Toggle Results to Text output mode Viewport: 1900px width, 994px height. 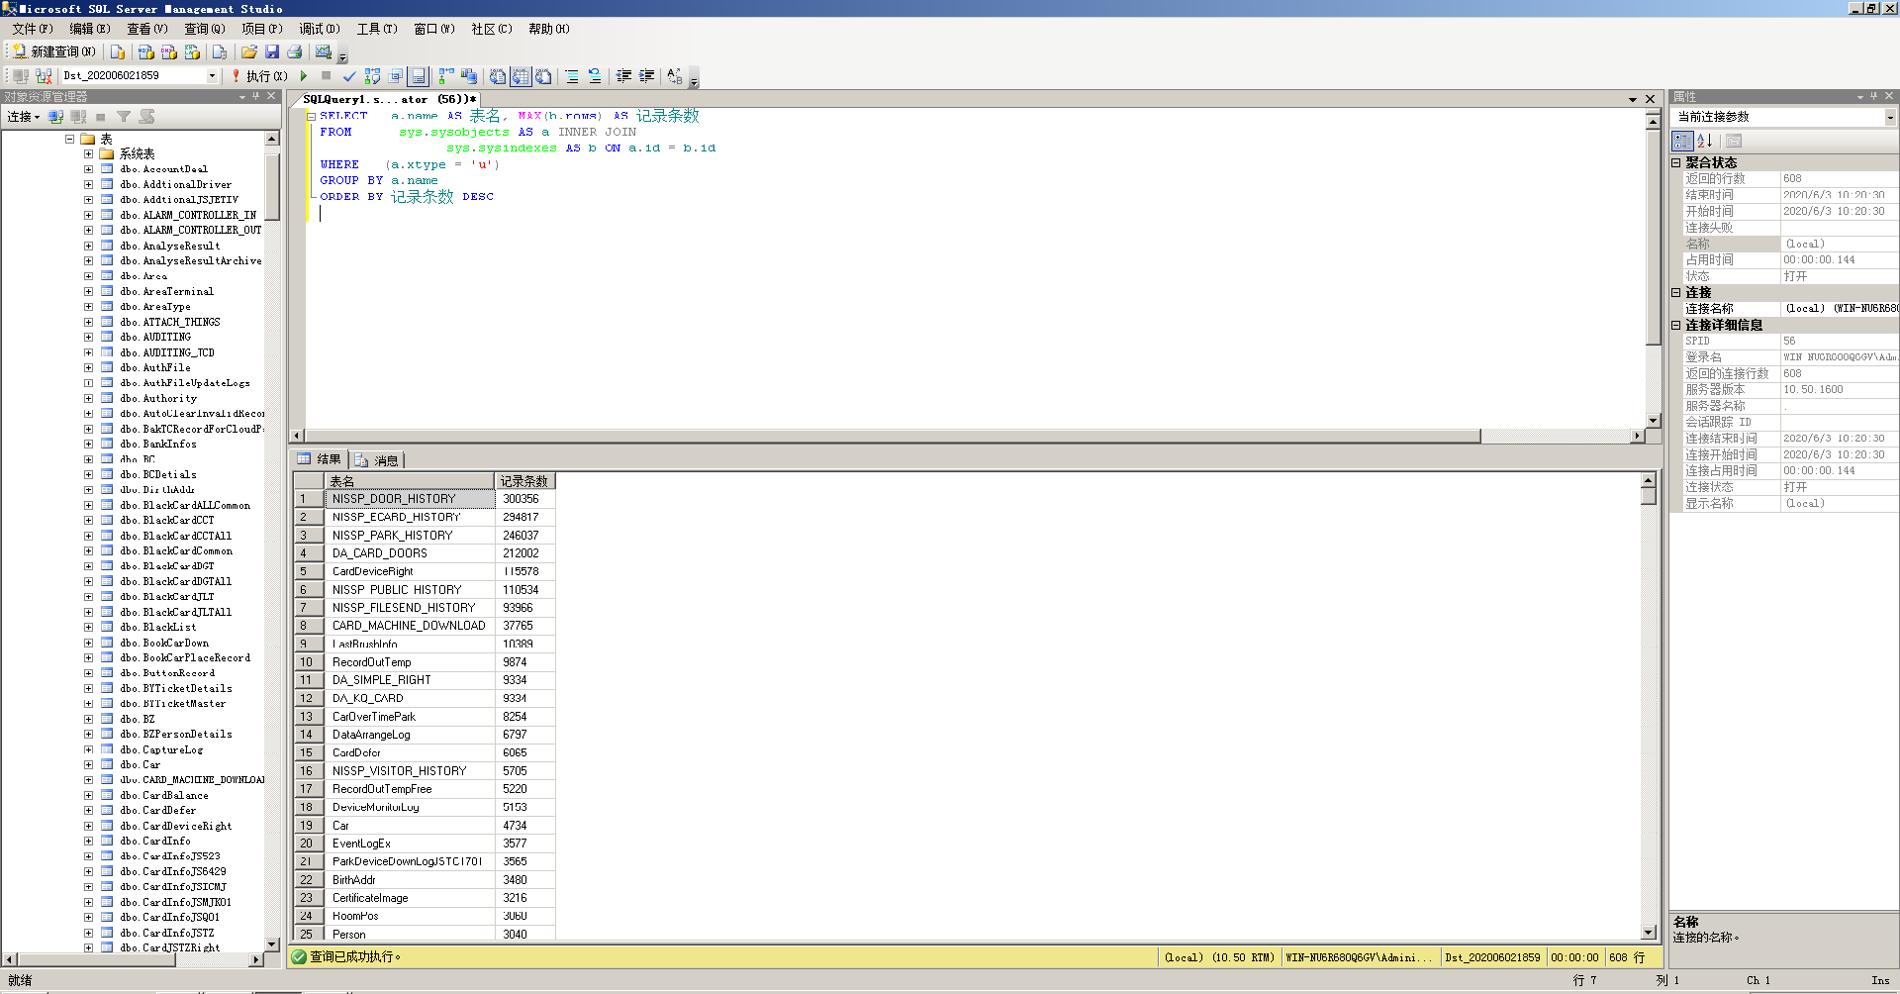click(x=498, y=75)
